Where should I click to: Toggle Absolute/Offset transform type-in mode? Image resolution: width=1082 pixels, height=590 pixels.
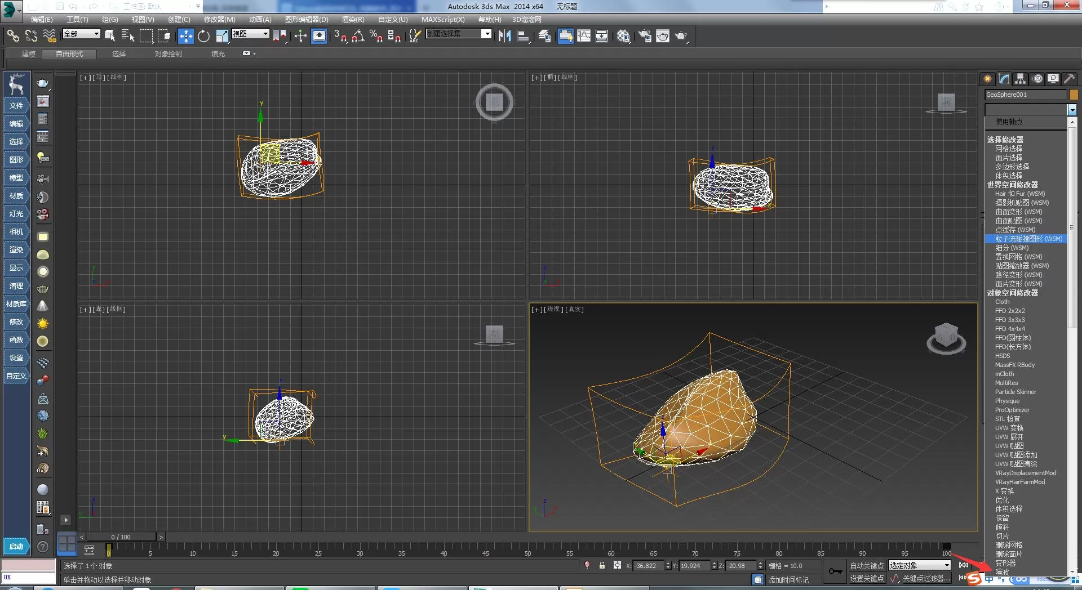617,565
